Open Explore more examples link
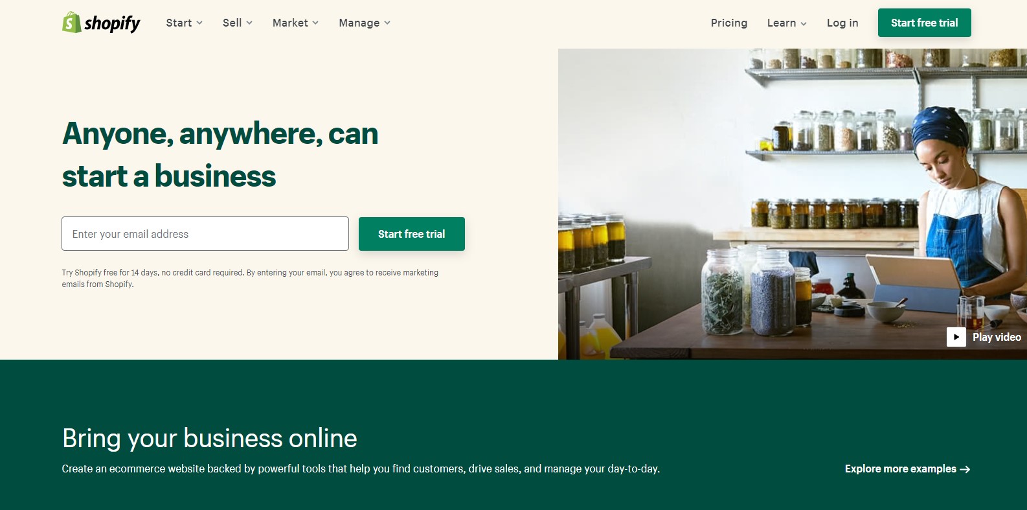This screenshot has height=510, width=1027. click(907, 469)
